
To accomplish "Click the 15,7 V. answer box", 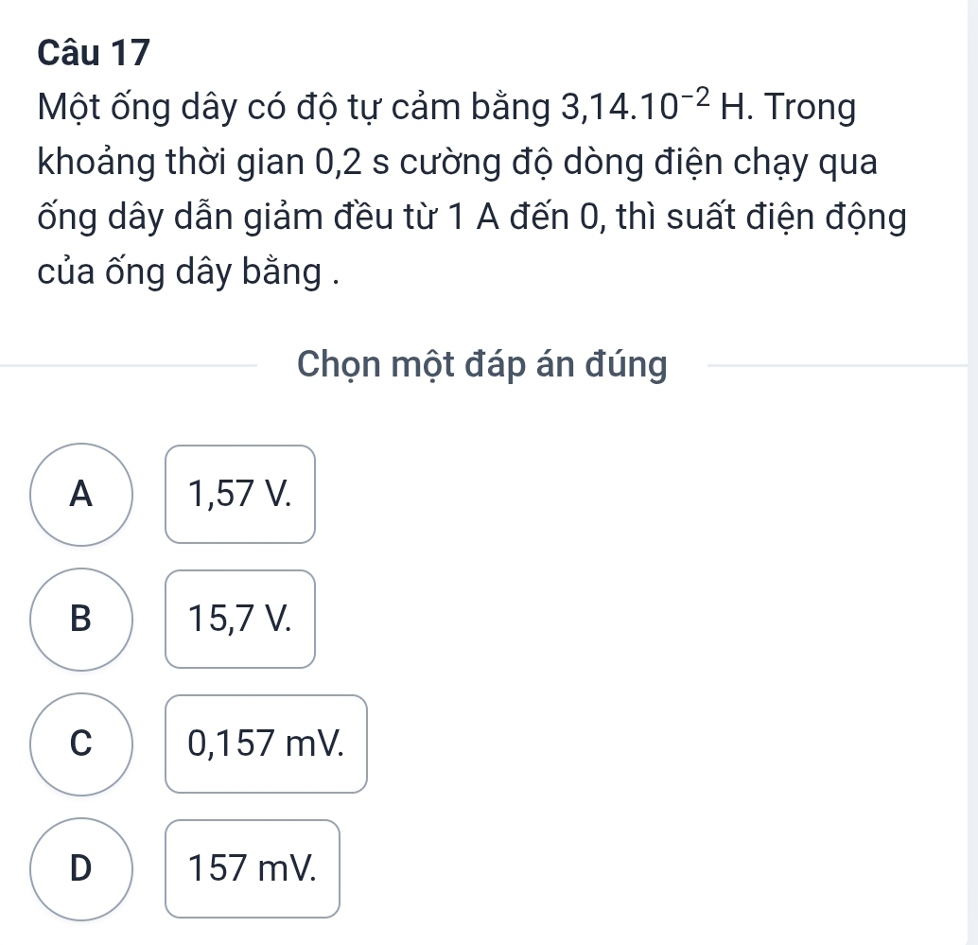I will [x=240, y=619].
